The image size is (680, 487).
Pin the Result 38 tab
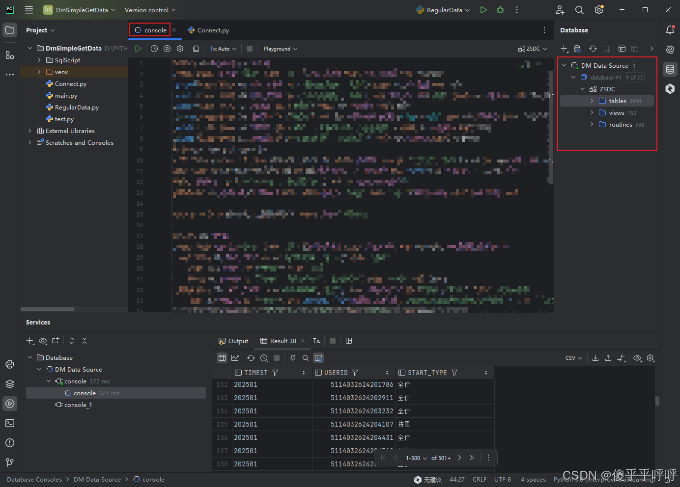293,358
